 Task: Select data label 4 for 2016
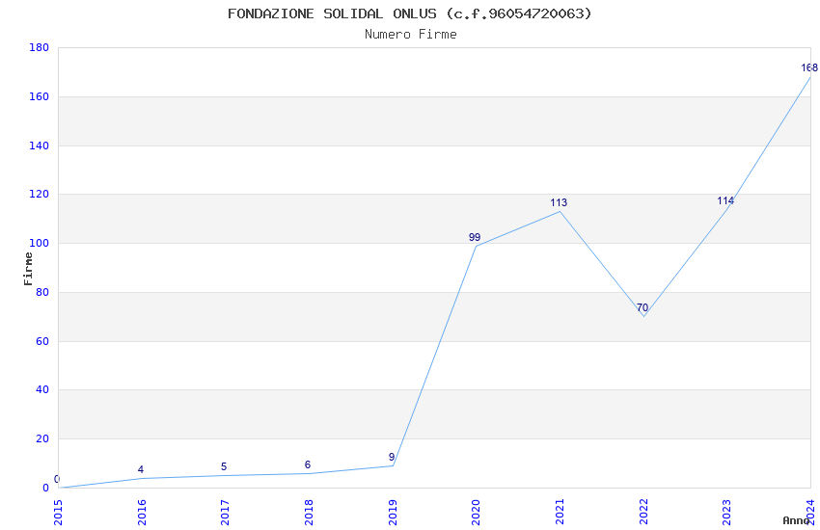(141, 469)
